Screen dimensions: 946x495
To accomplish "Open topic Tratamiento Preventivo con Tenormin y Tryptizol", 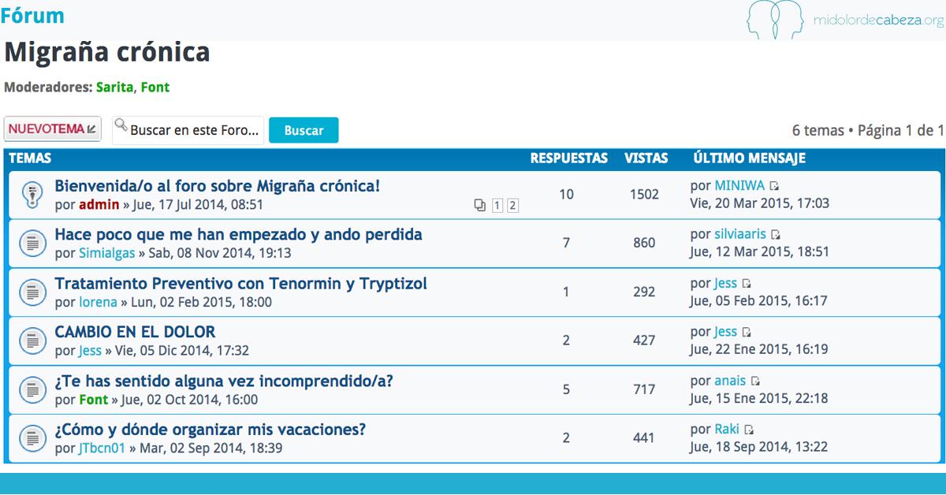I will (240, 283).
